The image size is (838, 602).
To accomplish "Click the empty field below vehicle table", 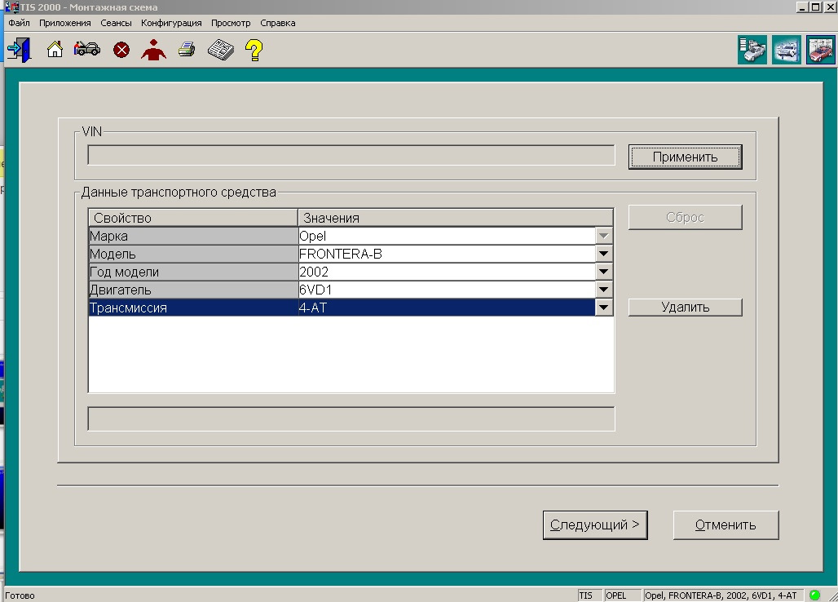I will click(x=351, y=418).
